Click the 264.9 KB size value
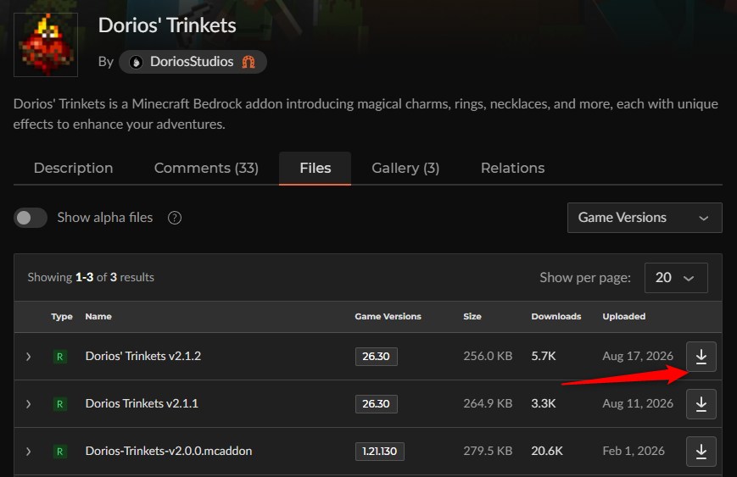737x477 pixels. click(x=488, y=403)
